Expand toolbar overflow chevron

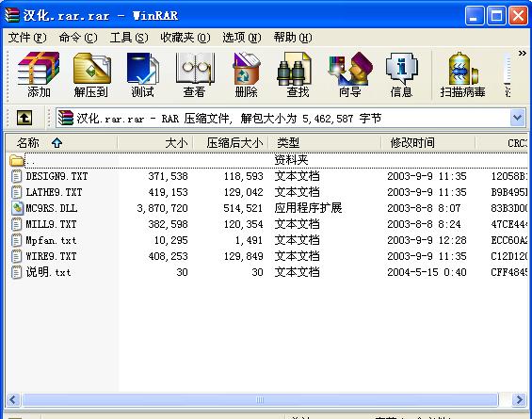[x=523, y=54]
